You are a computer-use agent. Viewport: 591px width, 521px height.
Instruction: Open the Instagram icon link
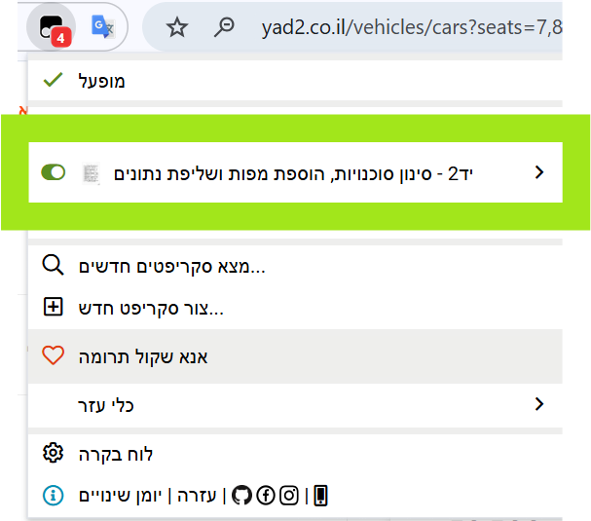289,495
